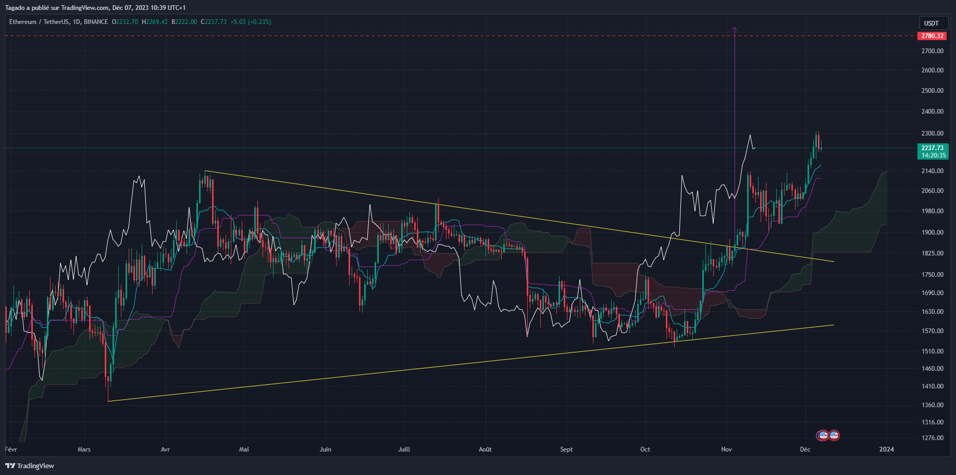
Task: Click the left US flag economic event marker
Action: point(822,435)
